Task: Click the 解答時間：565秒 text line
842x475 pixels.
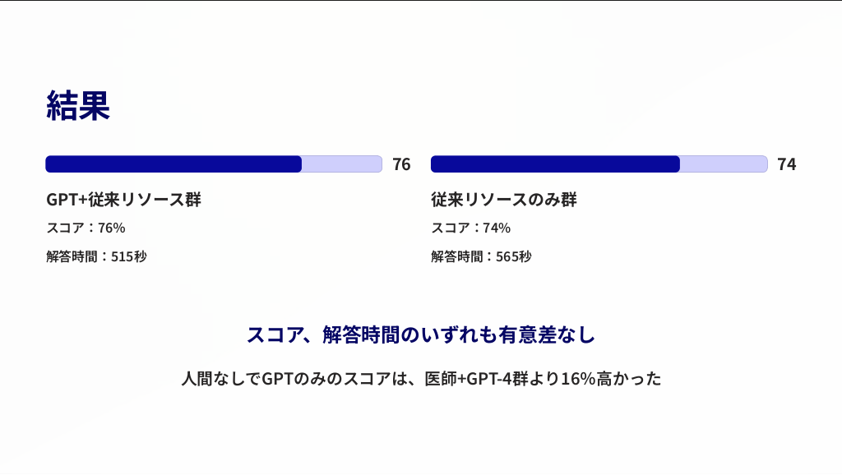Action: (481, 256)
